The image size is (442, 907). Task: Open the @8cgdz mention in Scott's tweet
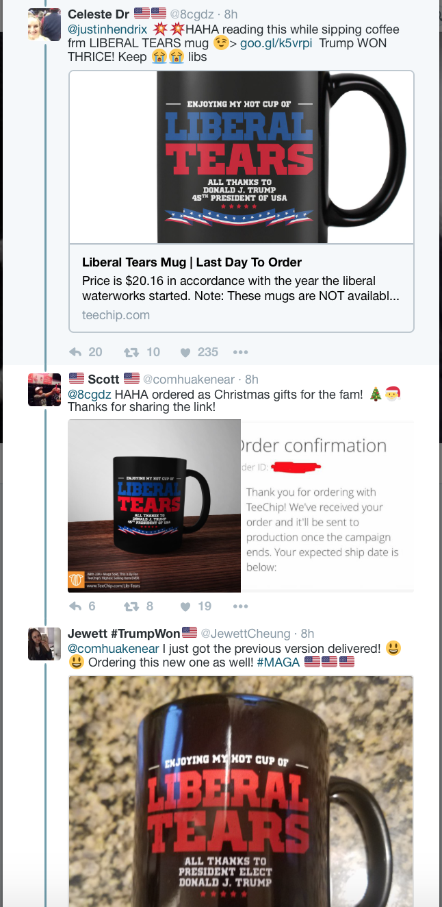click(89, 394)
